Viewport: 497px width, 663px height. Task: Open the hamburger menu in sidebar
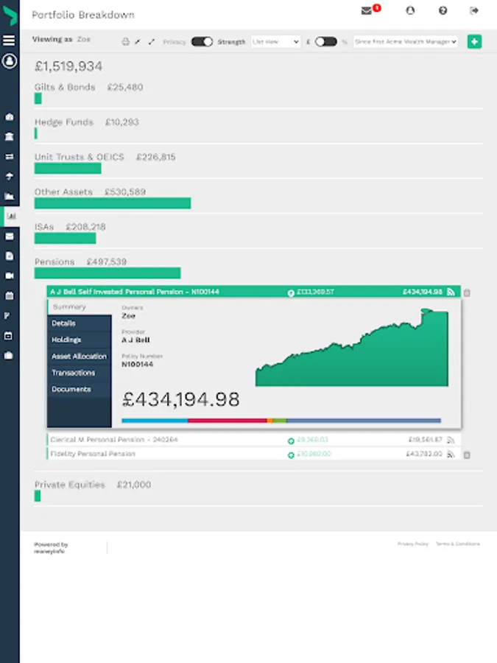[9, 41]
